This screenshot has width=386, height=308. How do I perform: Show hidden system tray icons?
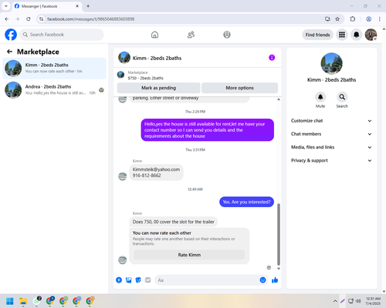click(335, 301)
